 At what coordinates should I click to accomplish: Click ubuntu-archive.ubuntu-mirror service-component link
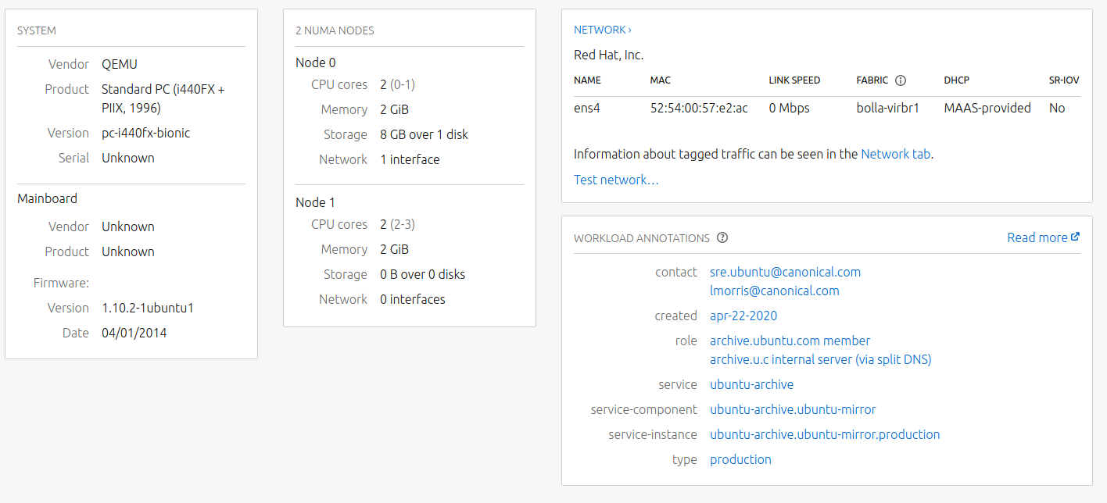tap(793, 409)
